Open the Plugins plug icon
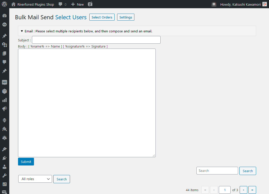 [x=4, y=158]
